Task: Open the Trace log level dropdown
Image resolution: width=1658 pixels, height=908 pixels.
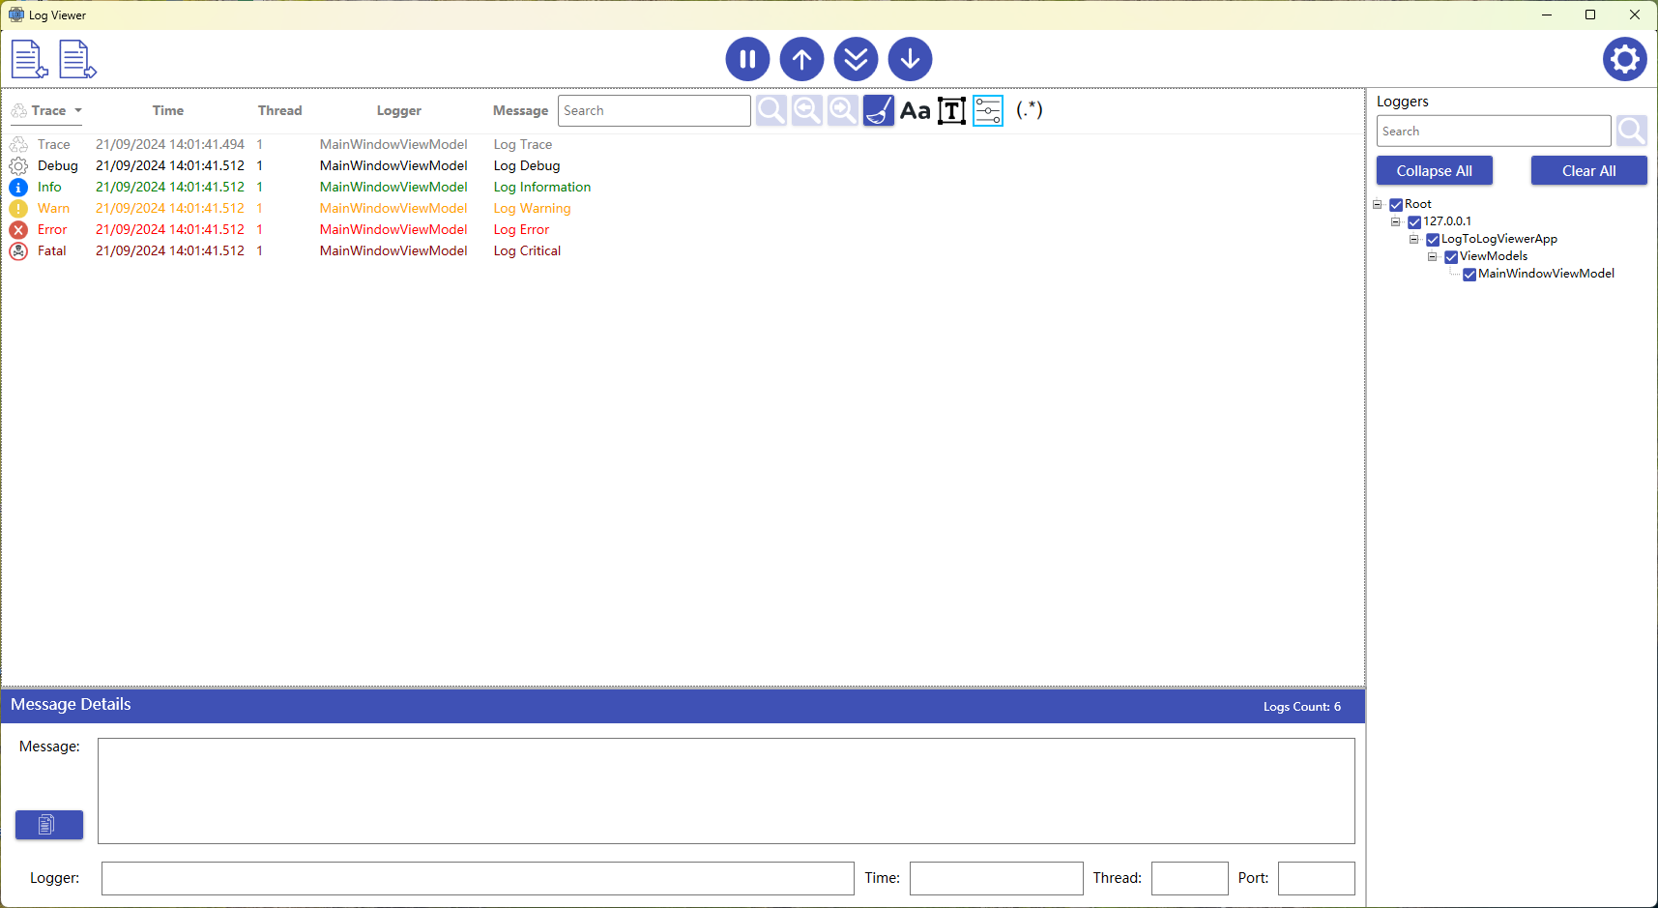Action: [48, 110]
